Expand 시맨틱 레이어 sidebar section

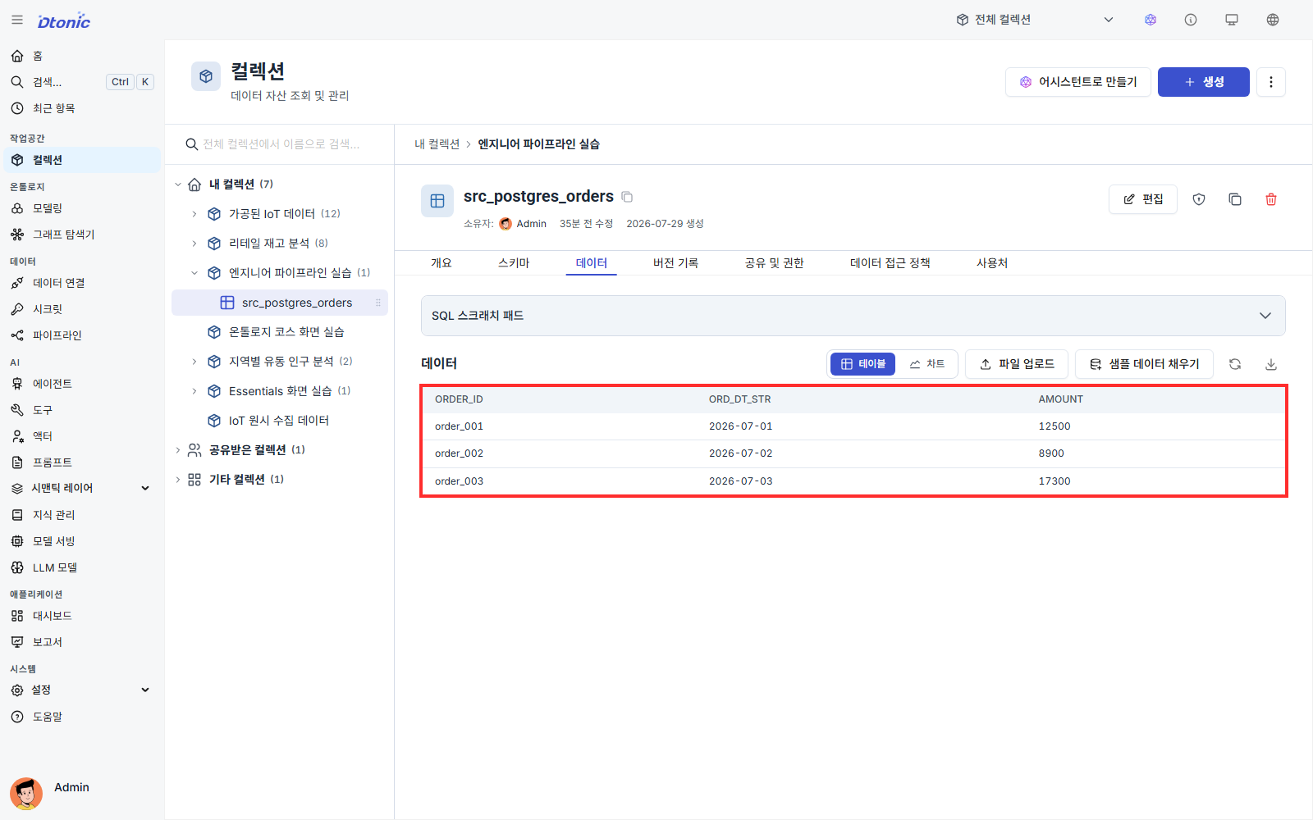[82, 488]
